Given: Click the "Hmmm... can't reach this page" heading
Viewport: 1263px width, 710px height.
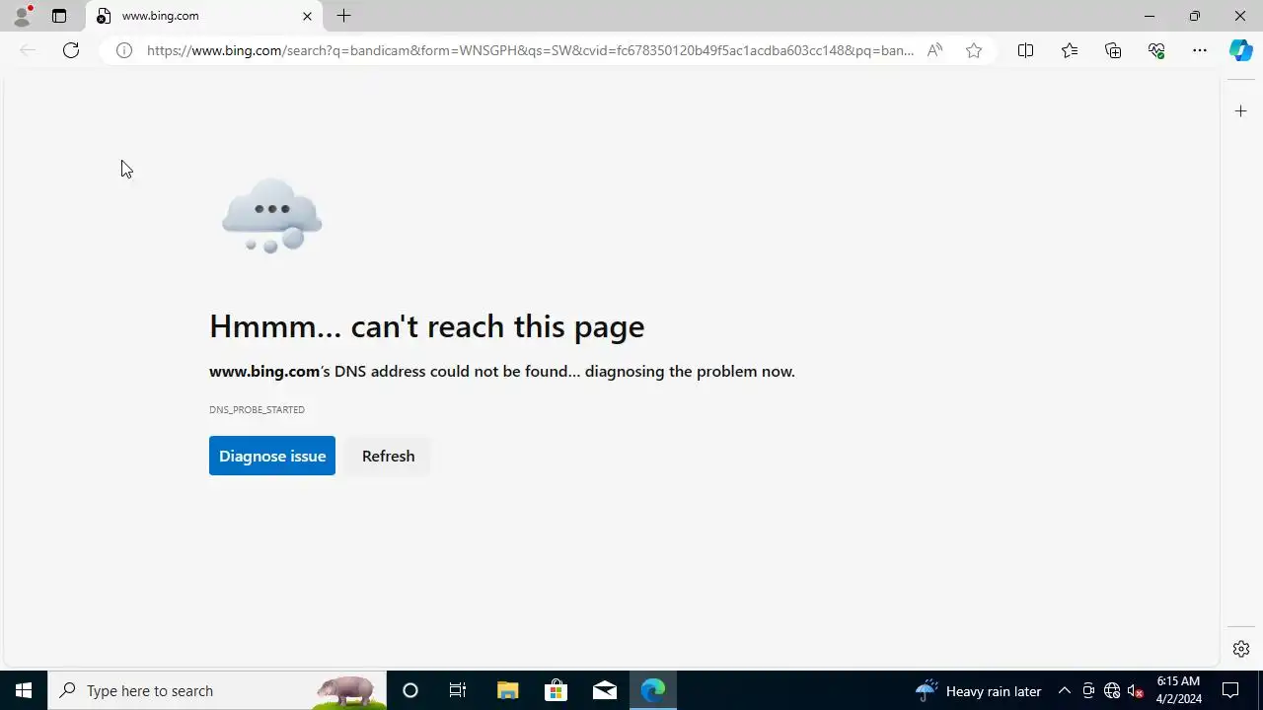Looking at the screenshot, I should tap(426, 326).
